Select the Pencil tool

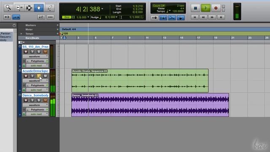[50, 8]
